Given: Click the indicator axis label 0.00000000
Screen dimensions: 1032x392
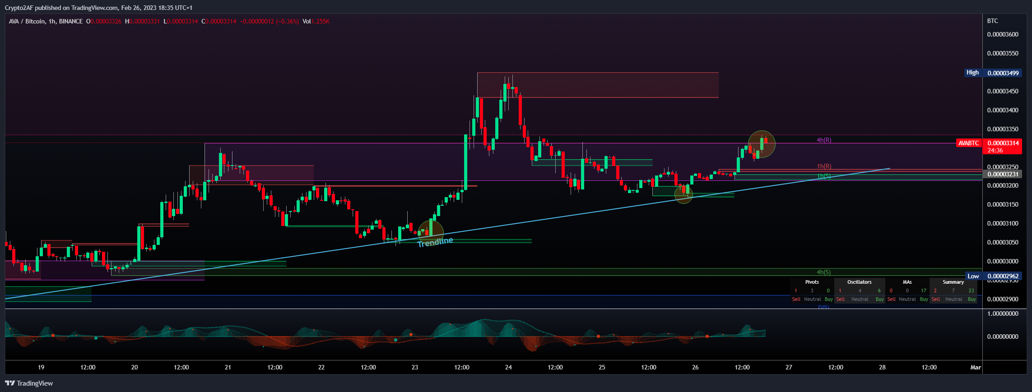Looking at the screenshot, I should tap(1003, 337).
